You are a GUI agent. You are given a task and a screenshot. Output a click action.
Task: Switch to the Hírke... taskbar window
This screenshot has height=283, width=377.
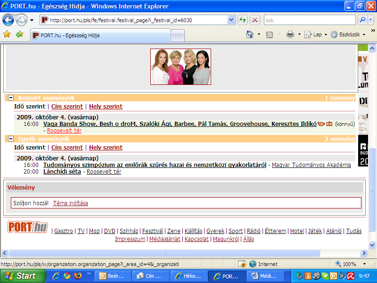[x=189, y=276]
